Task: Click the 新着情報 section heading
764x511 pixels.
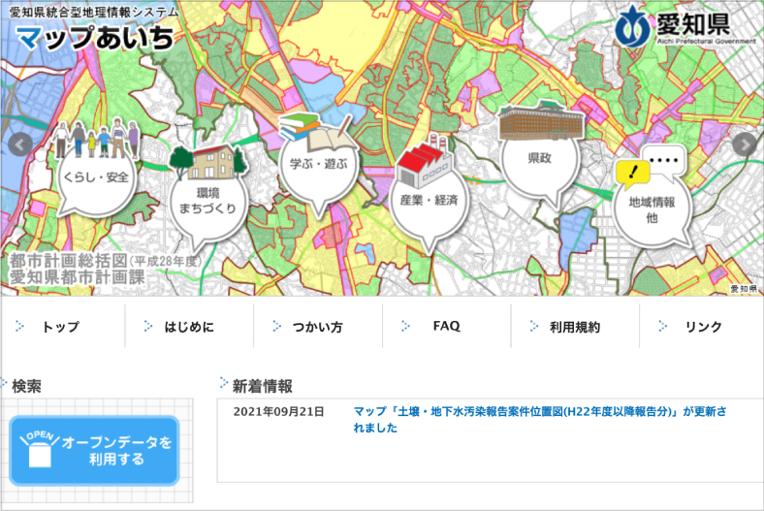Action: point(262,386)
